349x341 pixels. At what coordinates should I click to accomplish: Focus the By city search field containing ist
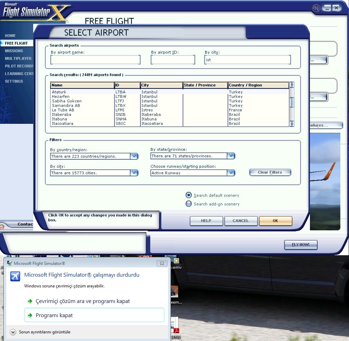248,59
